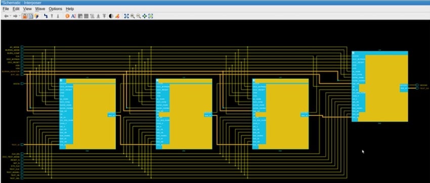The width and height of the screenshot is (430, 183).
Task: Toggle the document page icon in toolbar
Action: click(x=30, y=16)
